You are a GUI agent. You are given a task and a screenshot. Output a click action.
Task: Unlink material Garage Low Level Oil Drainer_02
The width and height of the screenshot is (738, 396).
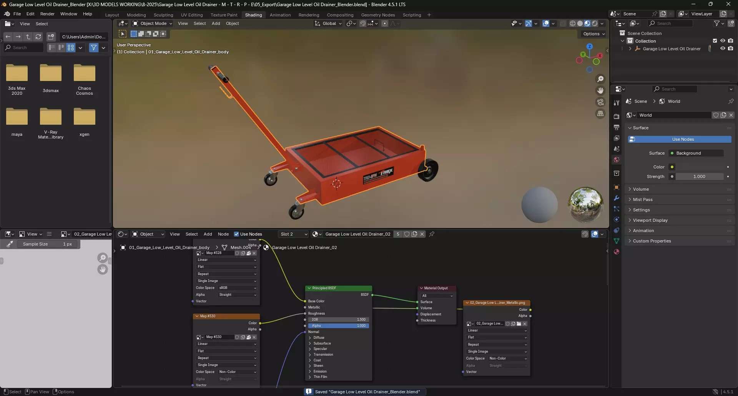pyautogui.click(x=422, y=234)
